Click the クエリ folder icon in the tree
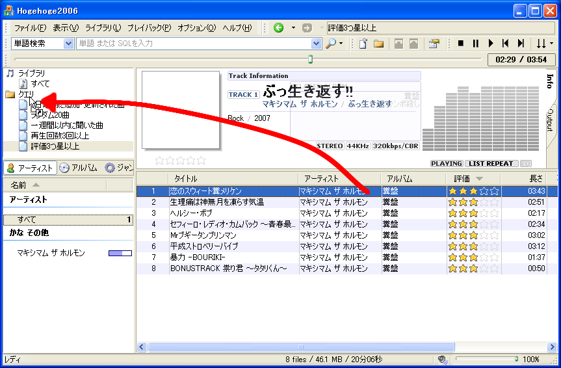 (x=10, y=94)
